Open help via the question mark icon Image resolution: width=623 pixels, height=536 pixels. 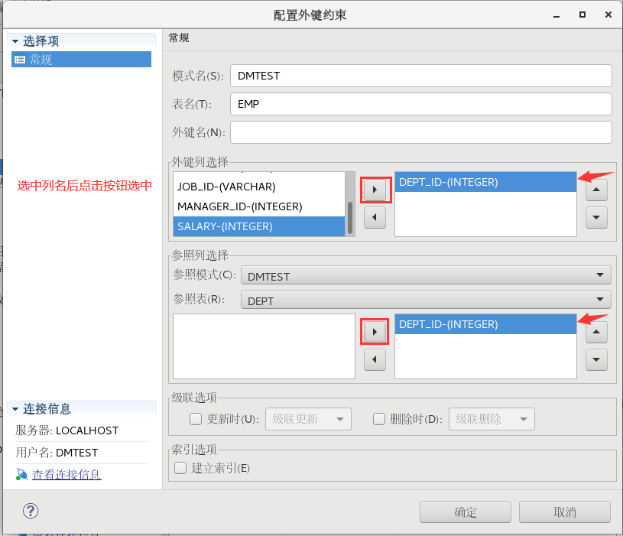[x=29, y=511]
